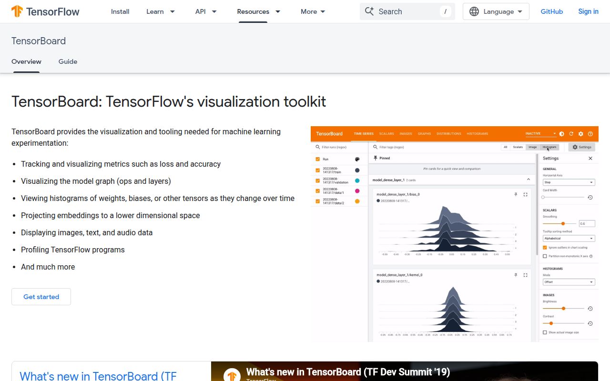This screenshot has width=610, height=381.
Task: Select the GRAPHS tab in TensorBoard screenshot
Action: [424, 134]
